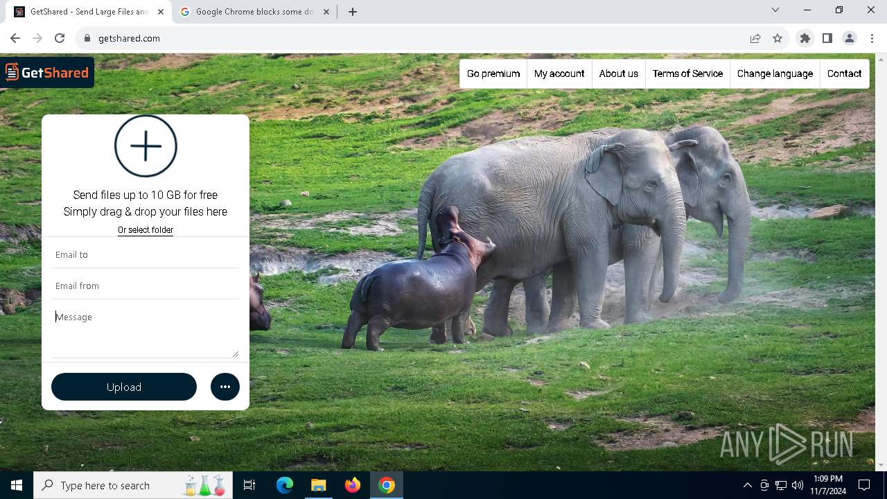Switch to Google Chrome blocks downloads tab

click(254, 12)
